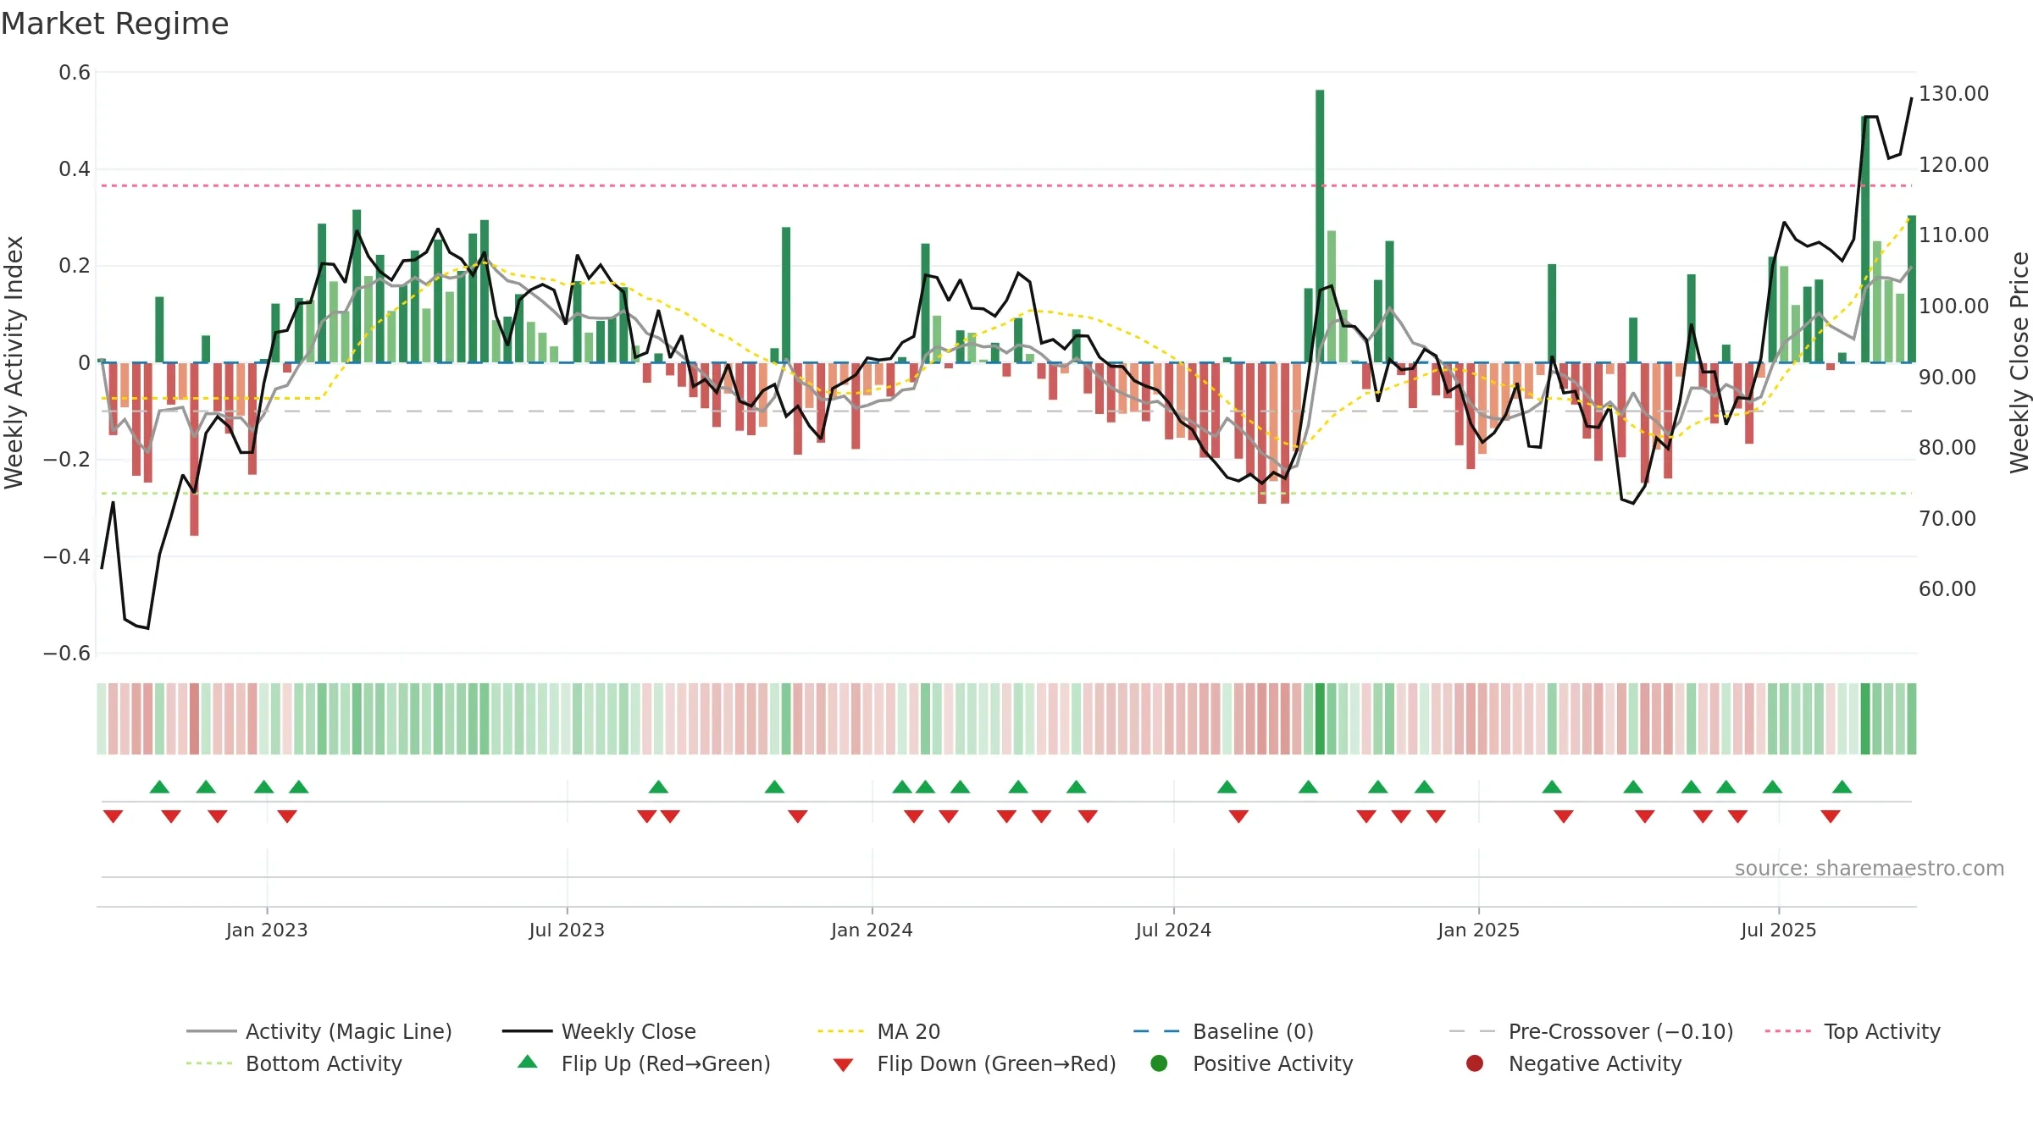Image resolution: width=2033 pixels, height=1143 pixels.
Task: Click the Jan 2025 x-axis label
Action: coord(1478,930)
